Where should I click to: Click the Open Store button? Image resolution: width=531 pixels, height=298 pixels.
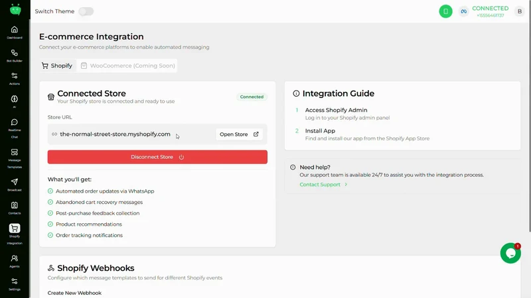click(239, 134)
